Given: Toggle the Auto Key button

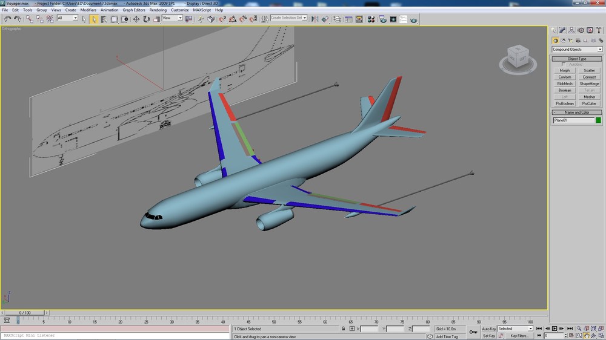Looking at the screenshot, I should pos(488,329).
